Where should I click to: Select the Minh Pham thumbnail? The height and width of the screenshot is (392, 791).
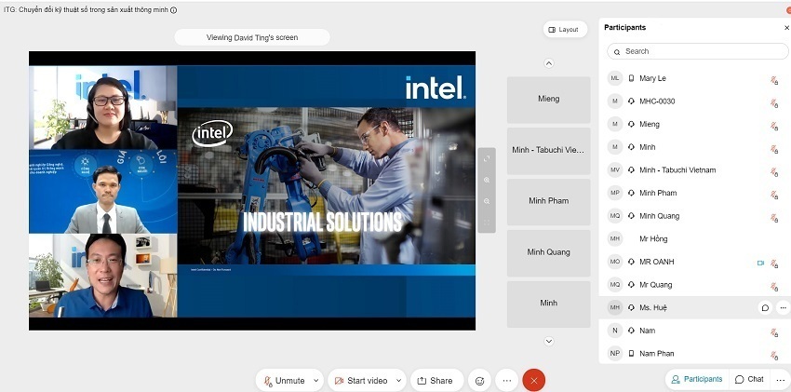[548, 201]
